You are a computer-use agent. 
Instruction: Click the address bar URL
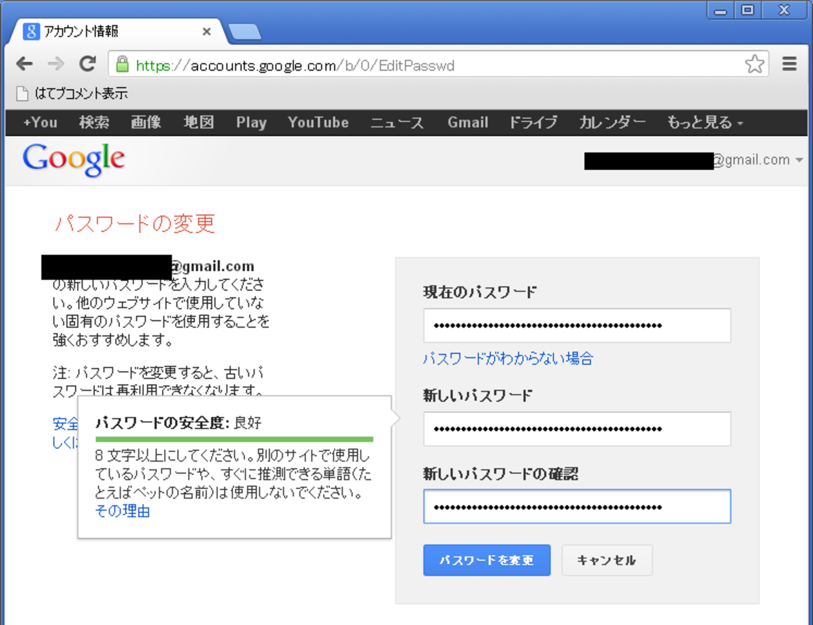click(295, 66)
